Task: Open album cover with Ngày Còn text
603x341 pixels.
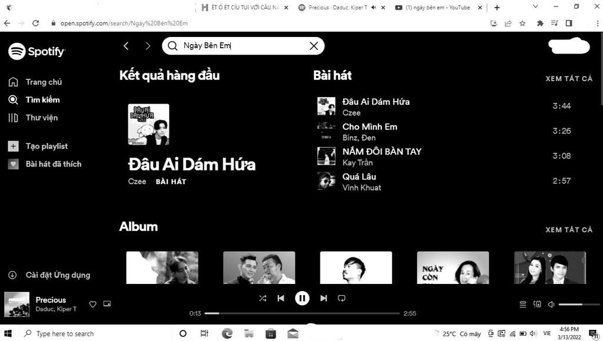Action: (x=453, y=268)
